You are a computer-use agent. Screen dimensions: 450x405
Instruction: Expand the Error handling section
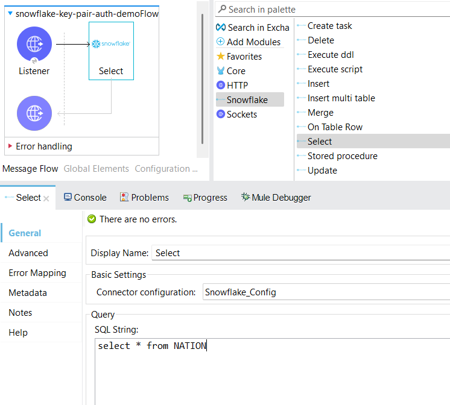tap(10, 146)
